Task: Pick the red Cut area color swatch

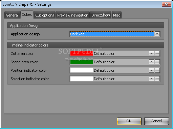Action: point(82,54)
